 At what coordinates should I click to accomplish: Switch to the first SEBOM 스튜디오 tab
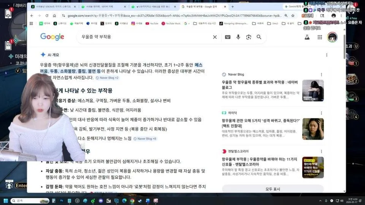click(x=54, y=7)
